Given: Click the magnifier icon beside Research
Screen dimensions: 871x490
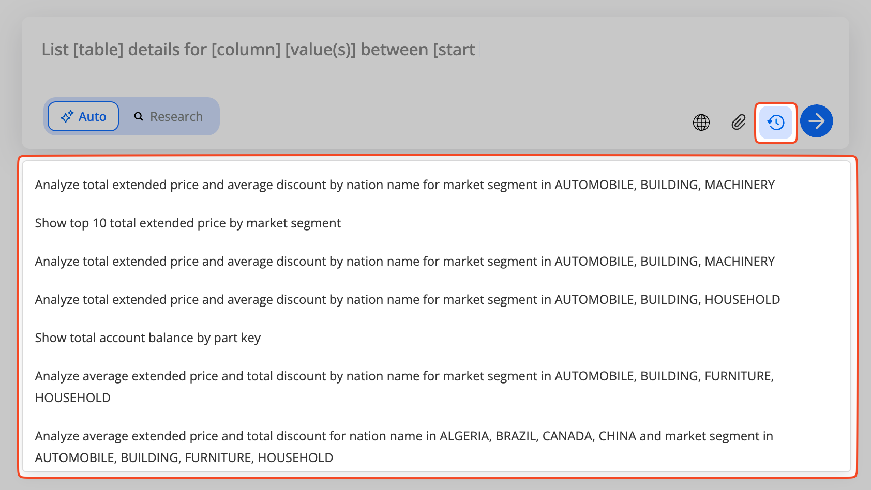Looking at the screenshot, I should point(139,117).
